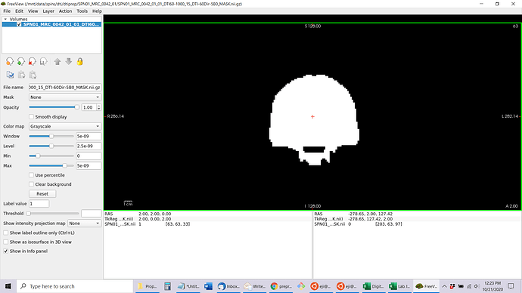This screenshot has width=522, height=293.
Task: Open the Digit... Excel workbook in taskbar
Action: click(373, 286)
